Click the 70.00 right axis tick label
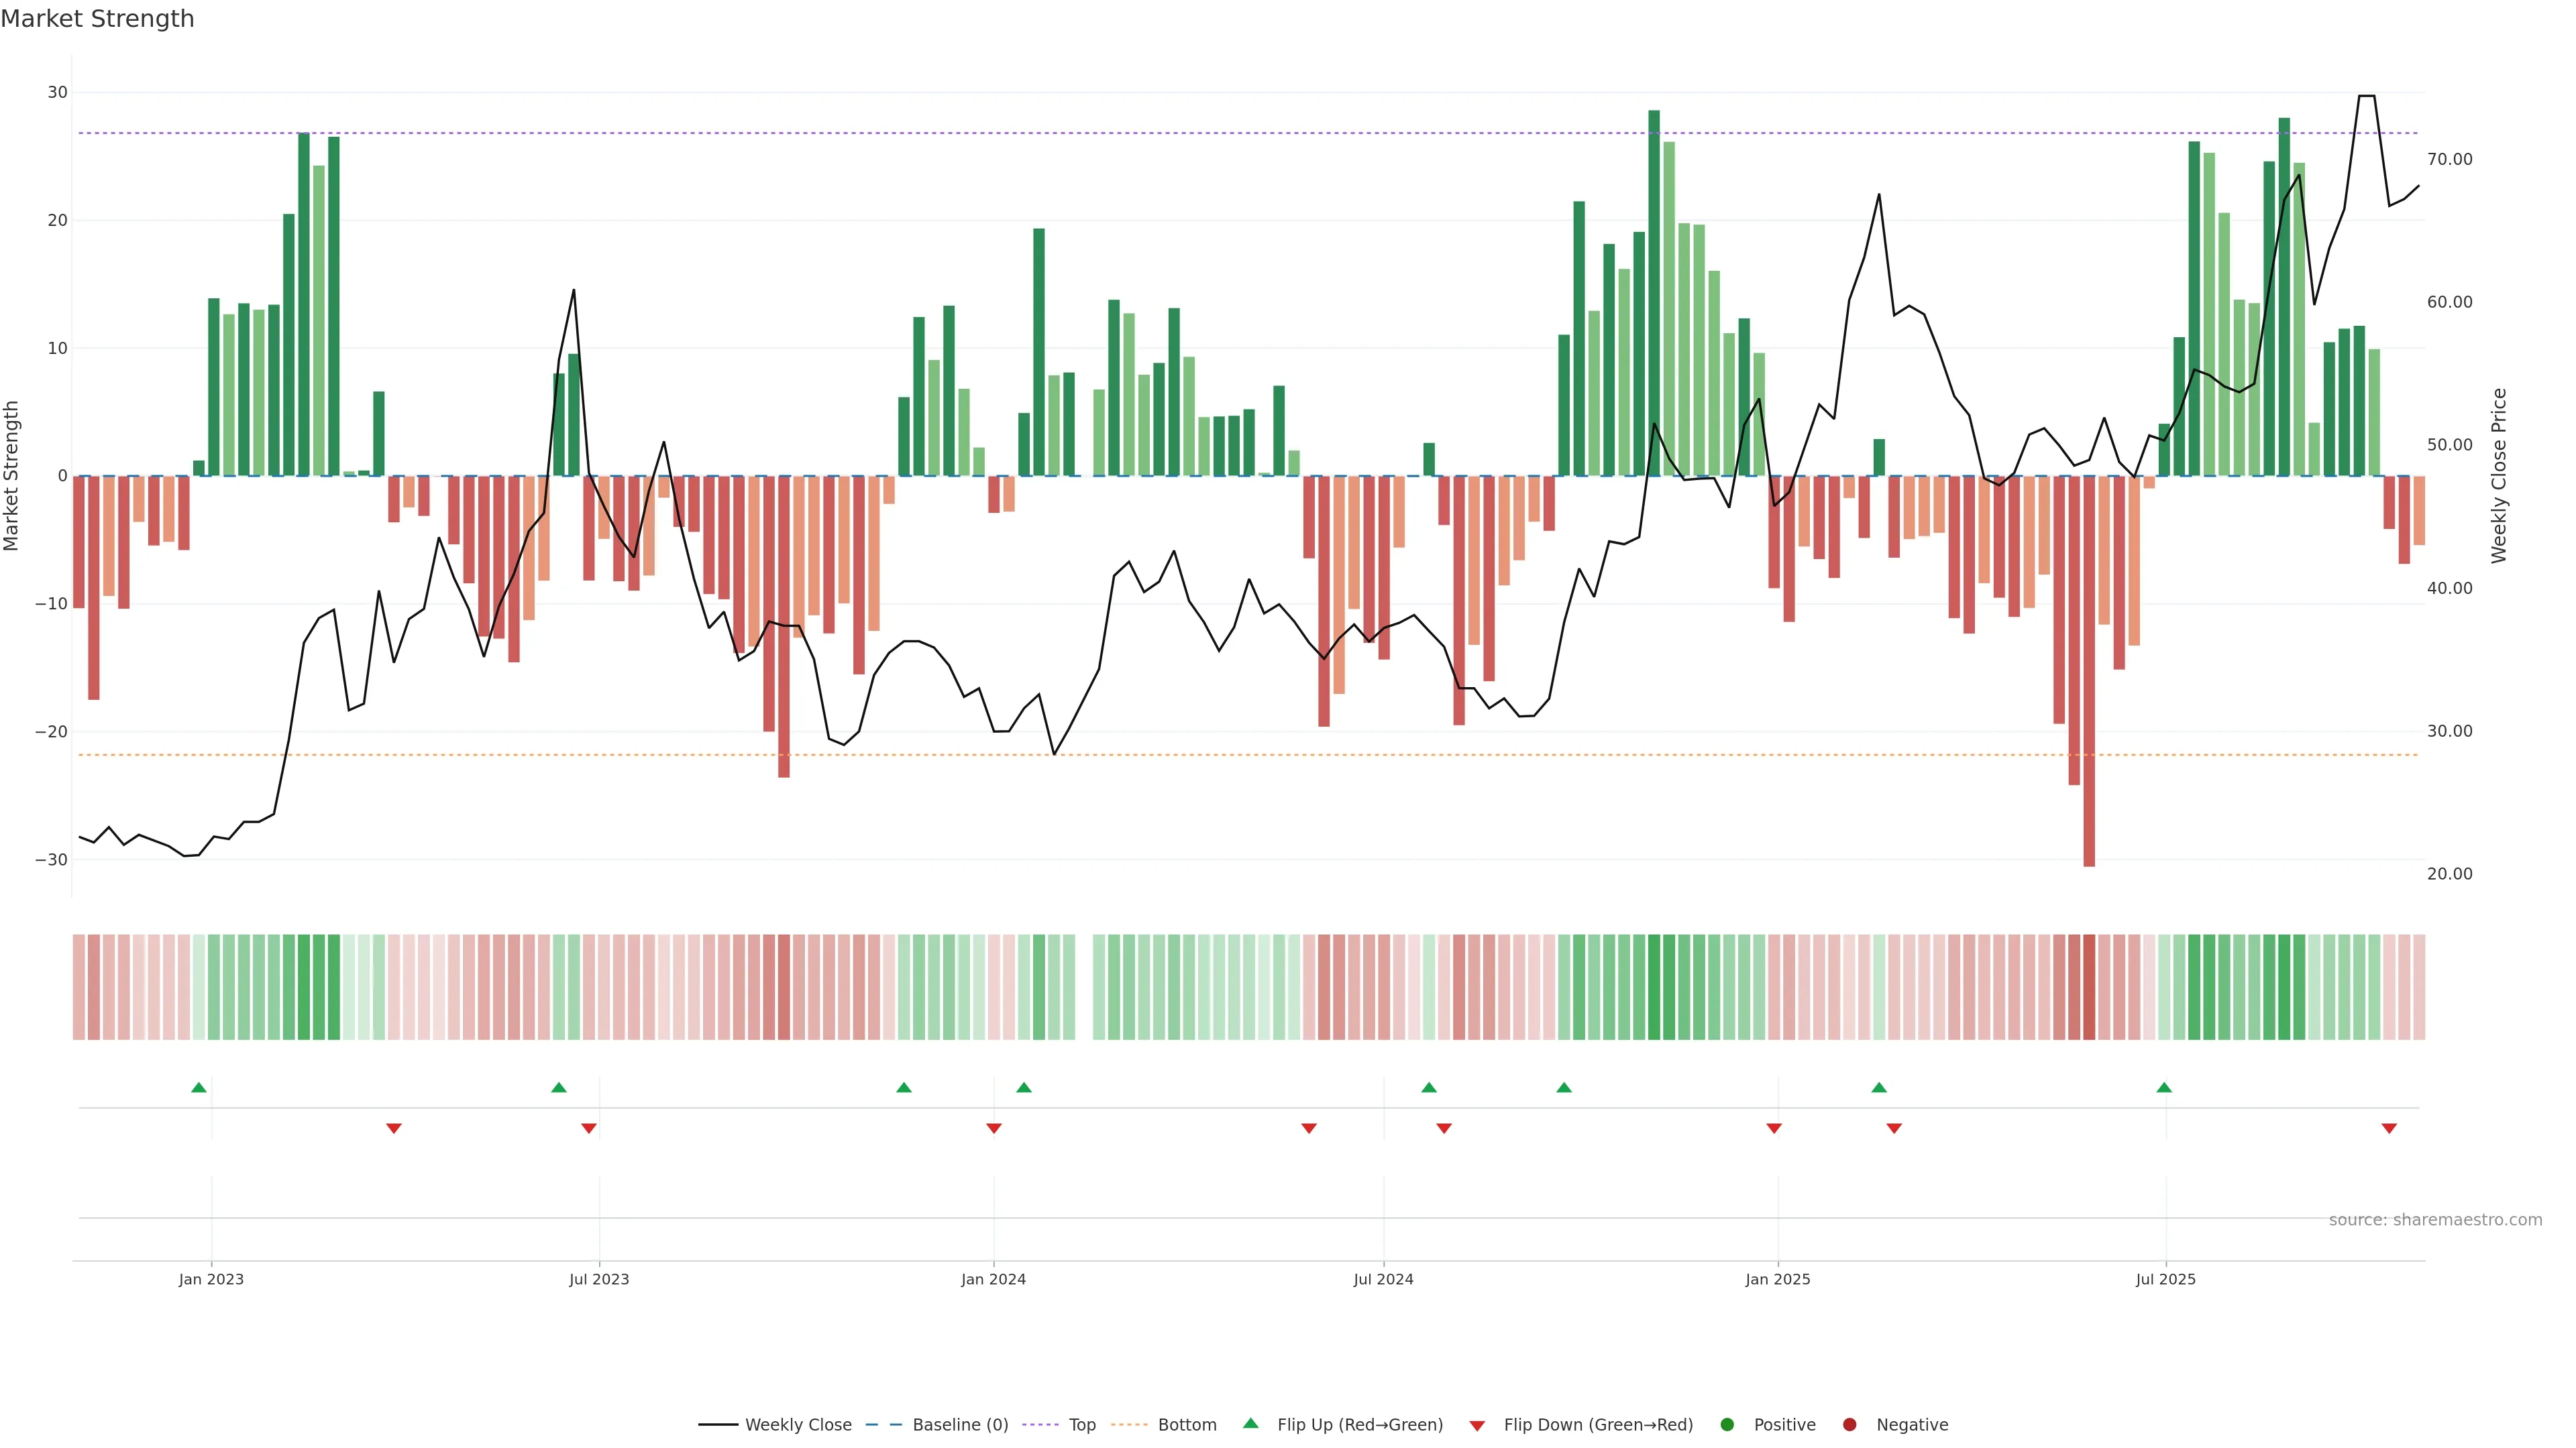The image size is (2576, 1448). click(2449, 159)
